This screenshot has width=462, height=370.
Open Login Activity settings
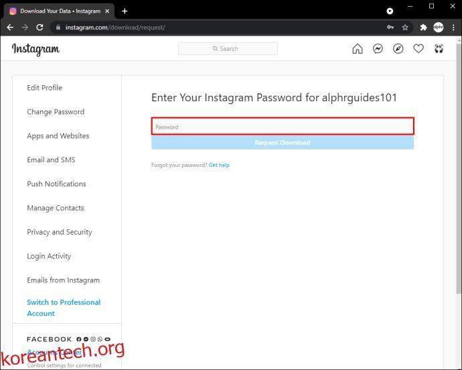[x=49, y=256]
